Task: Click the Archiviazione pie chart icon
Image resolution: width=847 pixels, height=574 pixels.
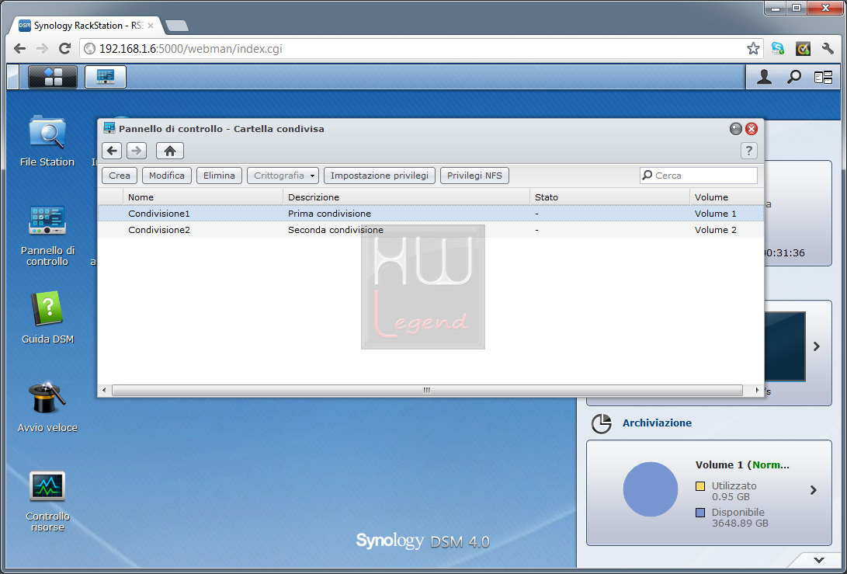Action: pyautogui.click(x=601, y=424)
